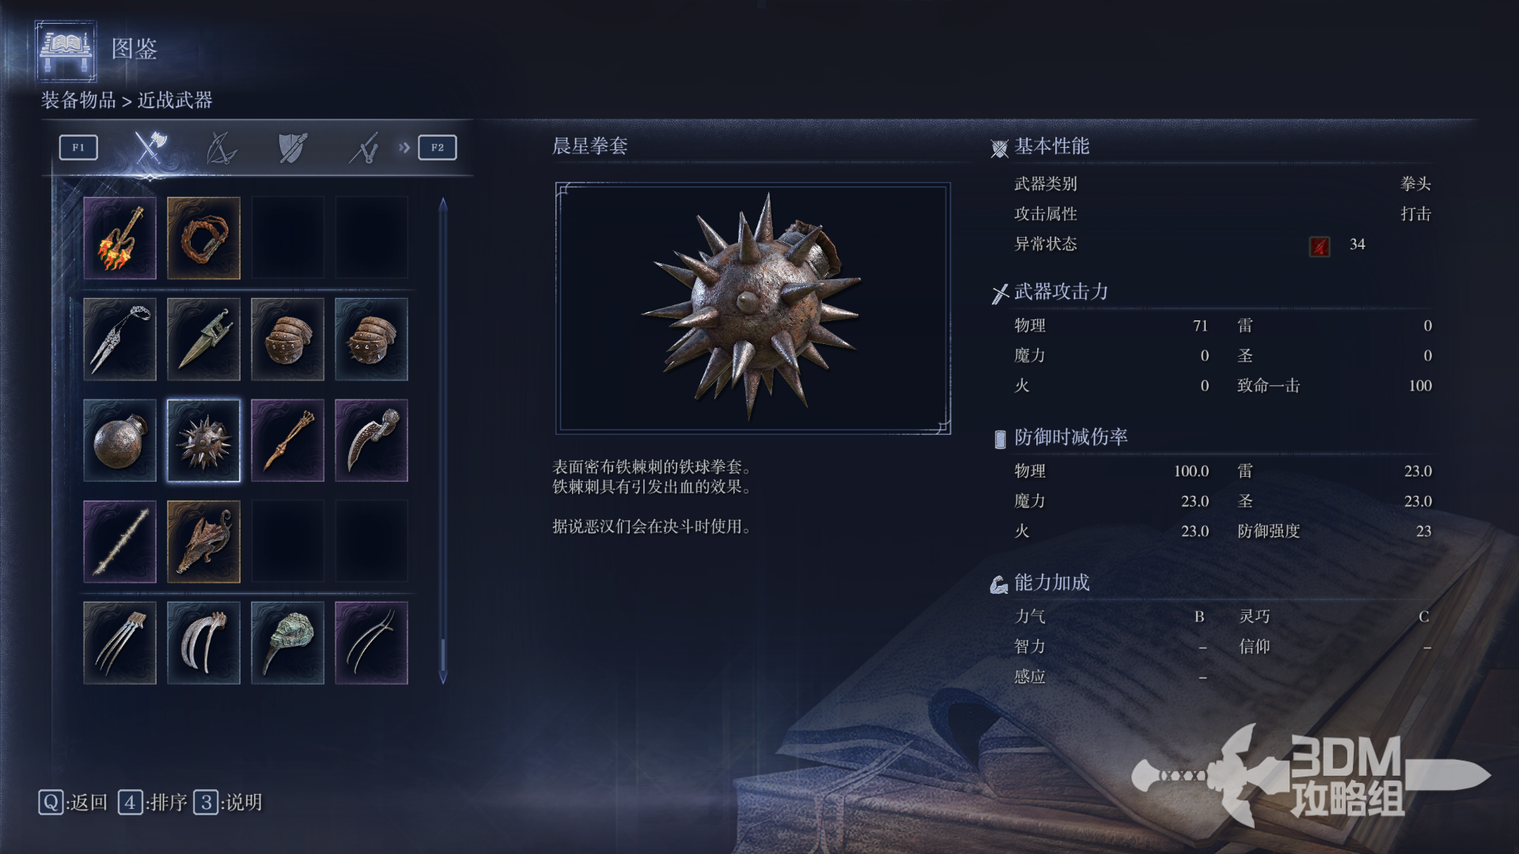Select the coiled whip weapon icon
Viewport: 1519px width, 854px height.
click(x=203, y=238)
